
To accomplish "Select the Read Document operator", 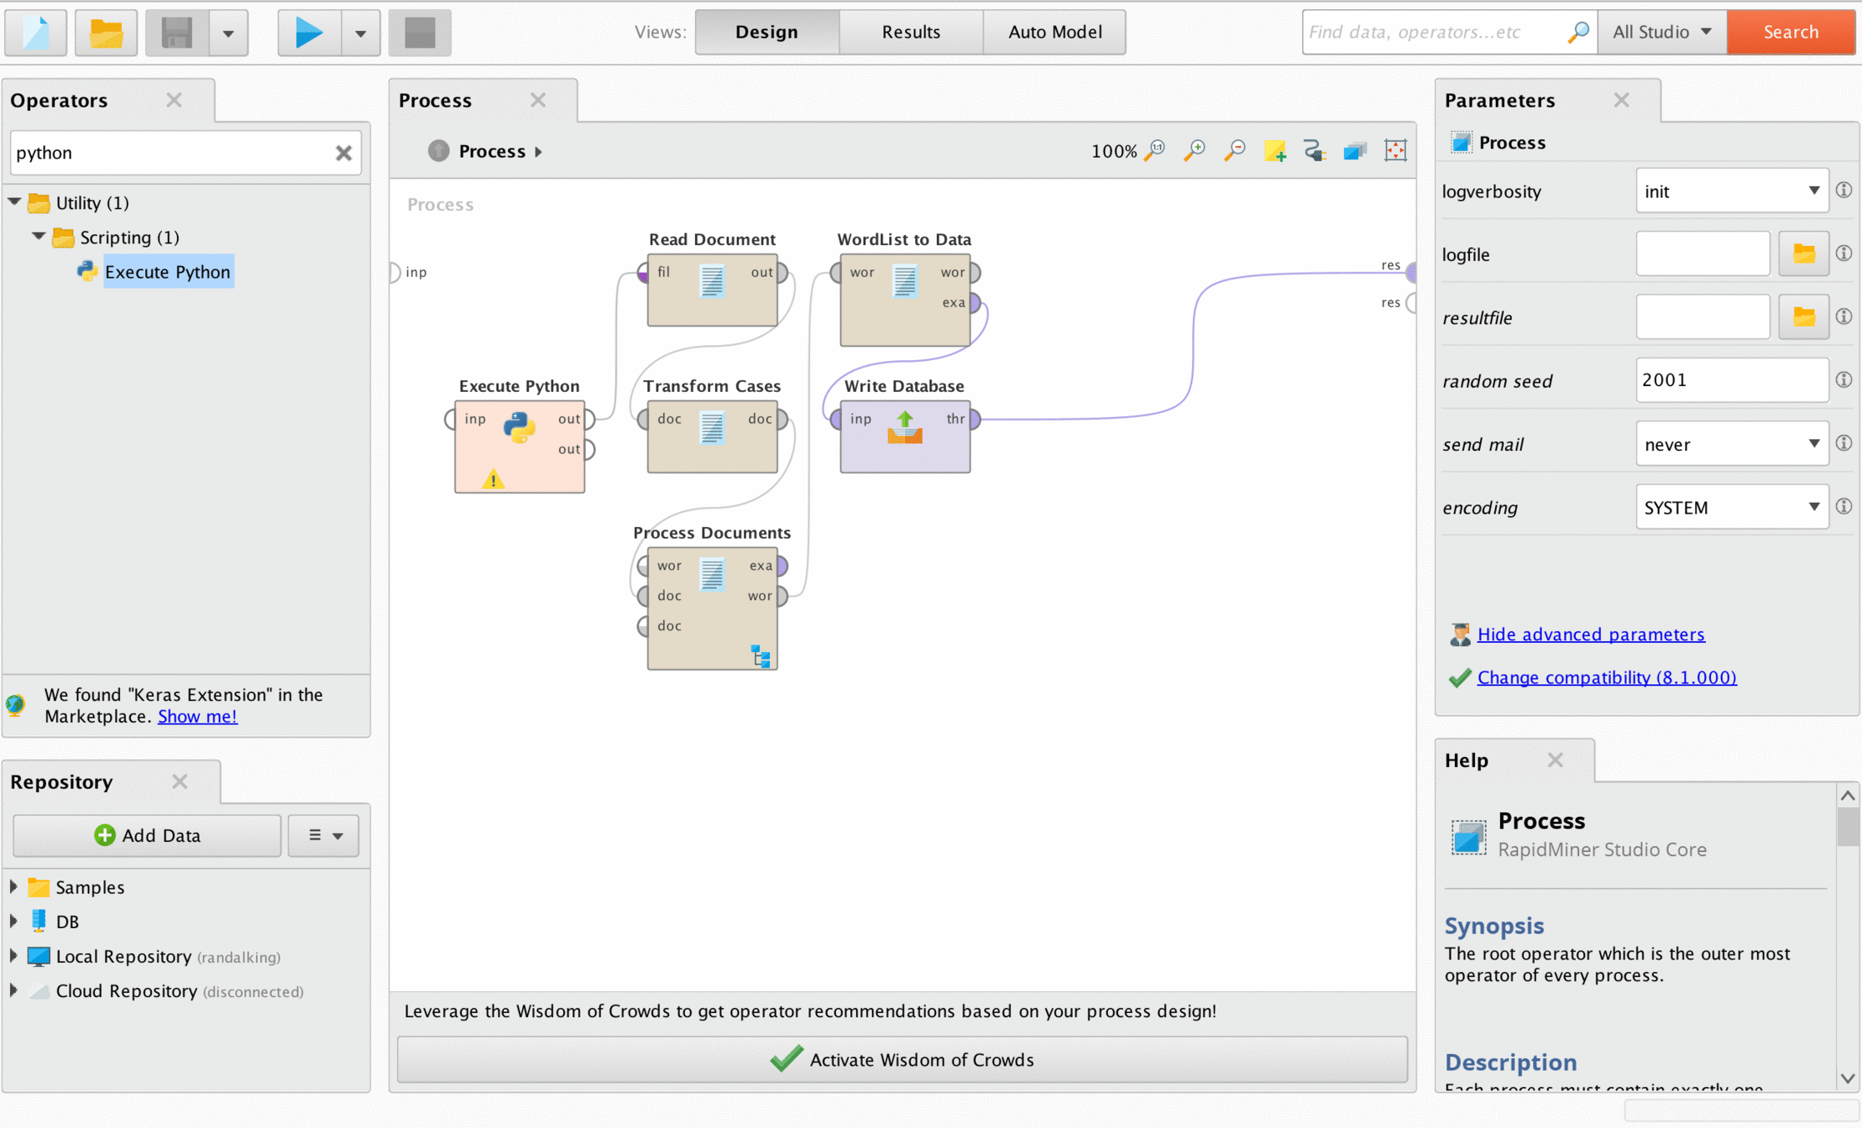I will coord(712,289).
